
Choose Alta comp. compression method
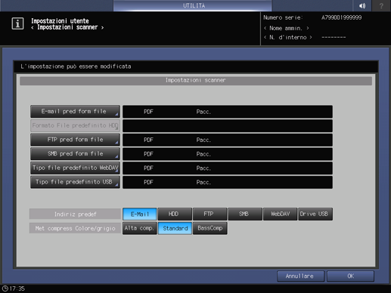point(140,228)
